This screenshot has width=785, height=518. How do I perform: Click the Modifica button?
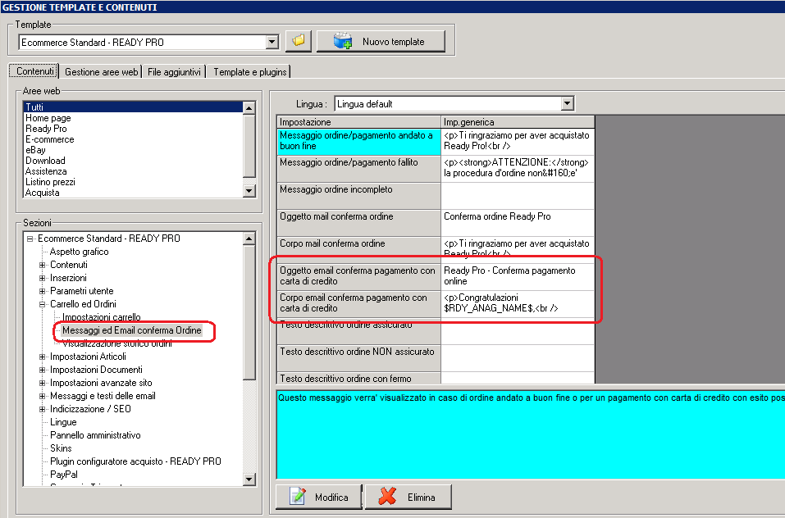[318, 497]
